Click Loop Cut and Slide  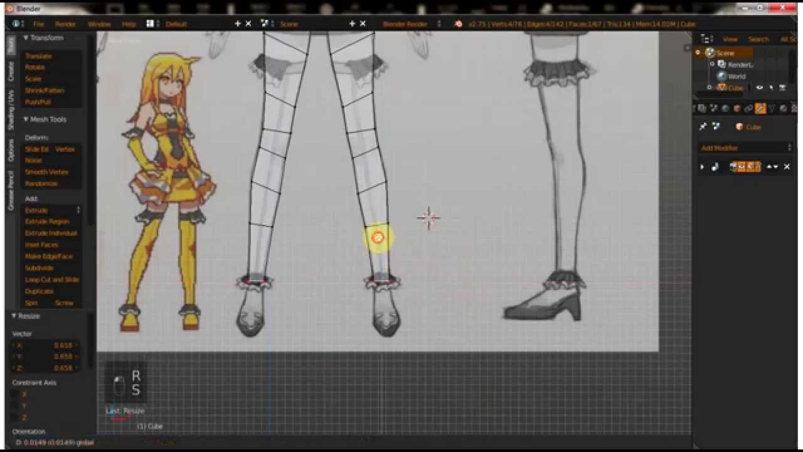click(53, 280)
